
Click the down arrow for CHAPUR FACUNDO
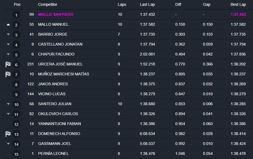click(x=8, y=54)
